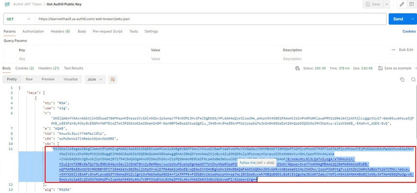This screenshot has width=417, height=193.
Task: Open the three-dots column options icon
Action: [x=393, y=50]
